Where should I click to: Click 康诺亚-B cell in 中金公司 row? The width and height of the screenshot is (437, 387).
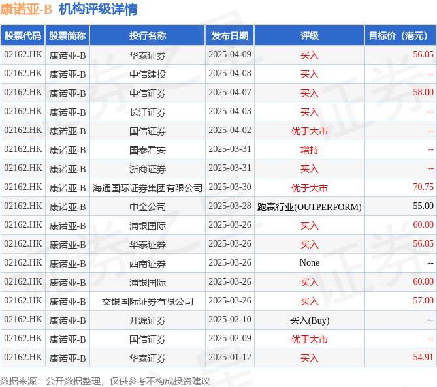67,207
